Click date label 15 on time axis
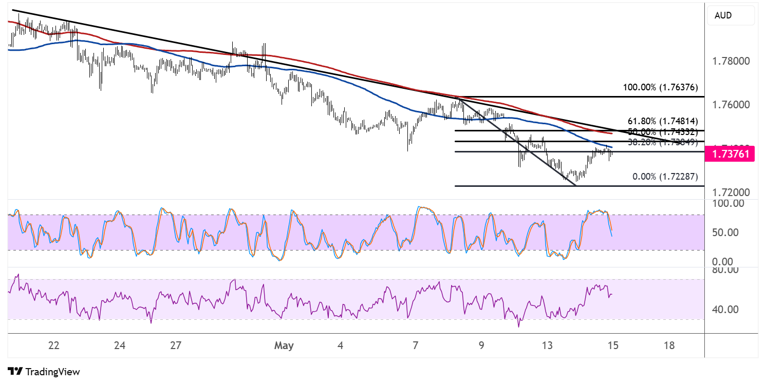 [x=613, y=345]
